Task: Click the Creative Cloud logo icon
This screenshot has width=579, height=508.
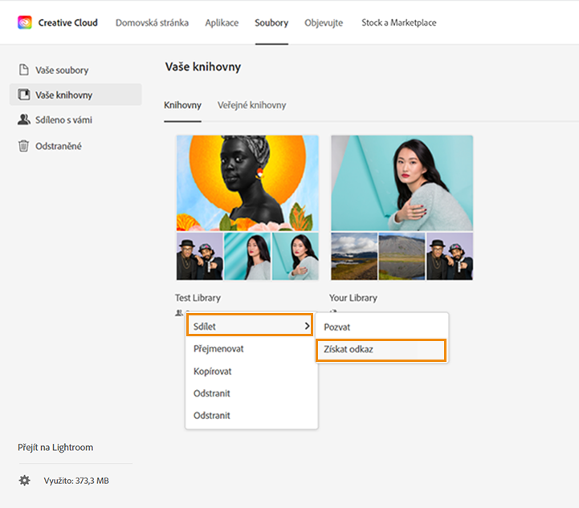Action: coord(25,22)
